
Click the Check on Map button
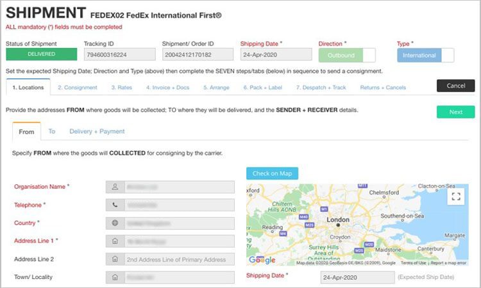pyautogui.click(x=272, y=173)
